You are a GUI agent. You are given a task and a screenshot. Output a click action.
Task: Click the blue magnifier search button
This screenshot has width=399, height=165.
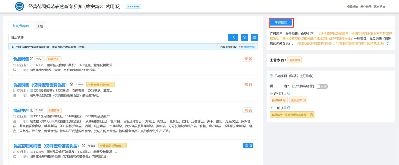[233, 37]
